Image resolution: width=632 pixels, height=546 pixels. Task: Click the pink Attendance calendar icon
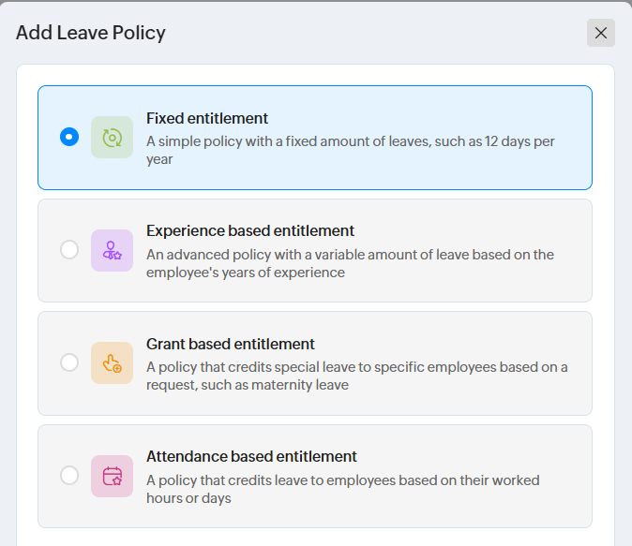click(x=112, y=476)
